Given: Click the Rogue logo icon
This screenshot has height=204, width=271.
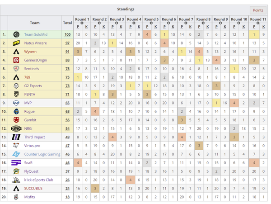Looking at the screenshot, I should (x=16, y=111).
